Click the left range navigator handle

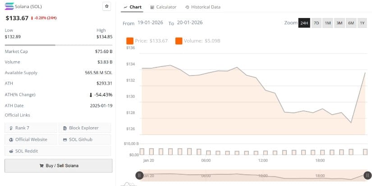click(140, 175)
